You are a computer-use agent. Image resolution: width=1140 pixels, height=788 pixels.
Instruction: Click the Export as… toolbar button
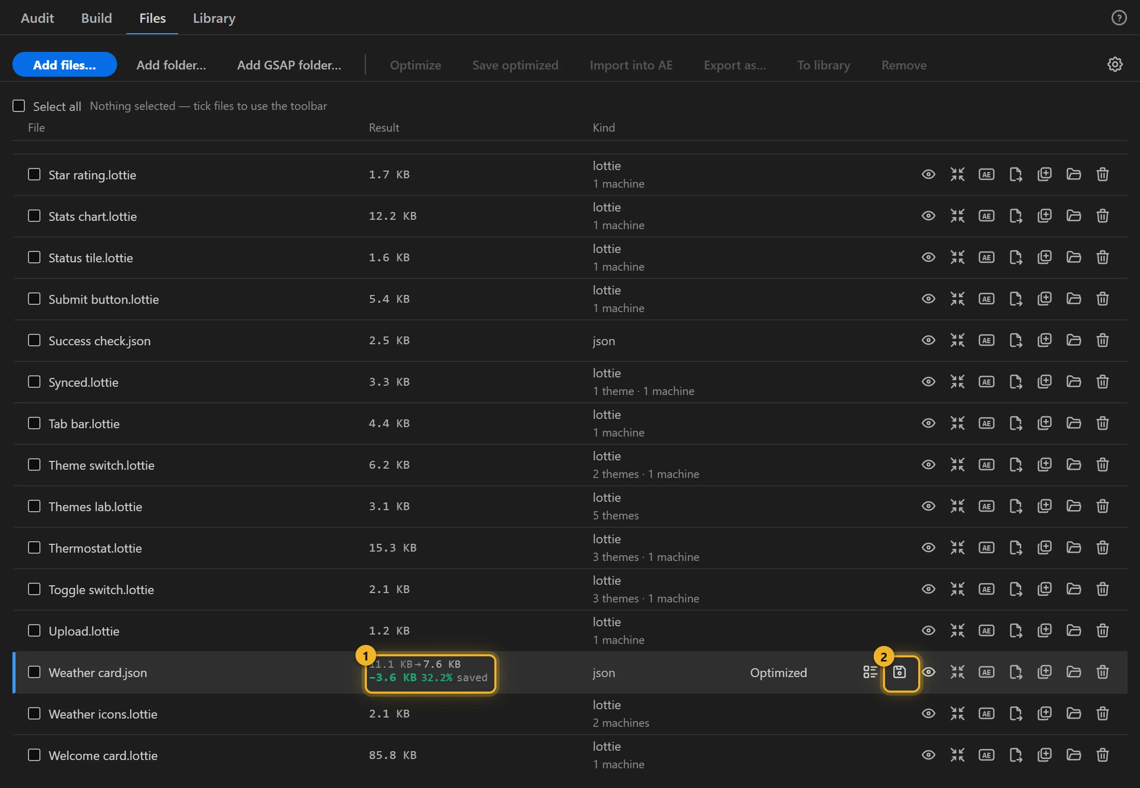(735, 65)
